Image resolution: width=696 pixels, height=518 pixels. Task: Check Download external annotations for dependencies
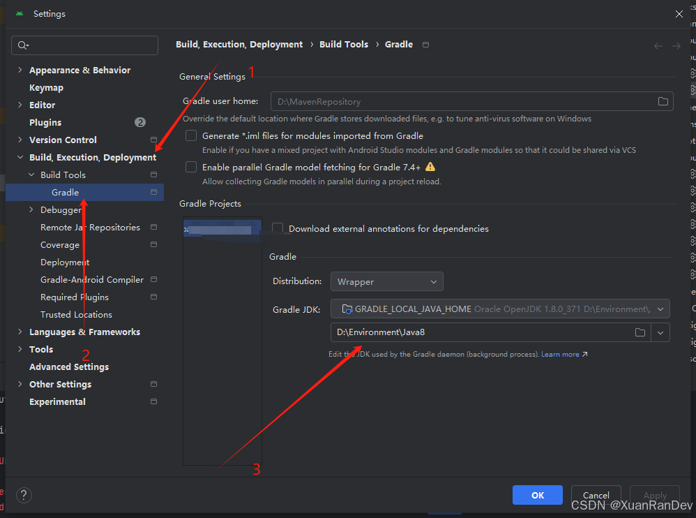[278, 228]
